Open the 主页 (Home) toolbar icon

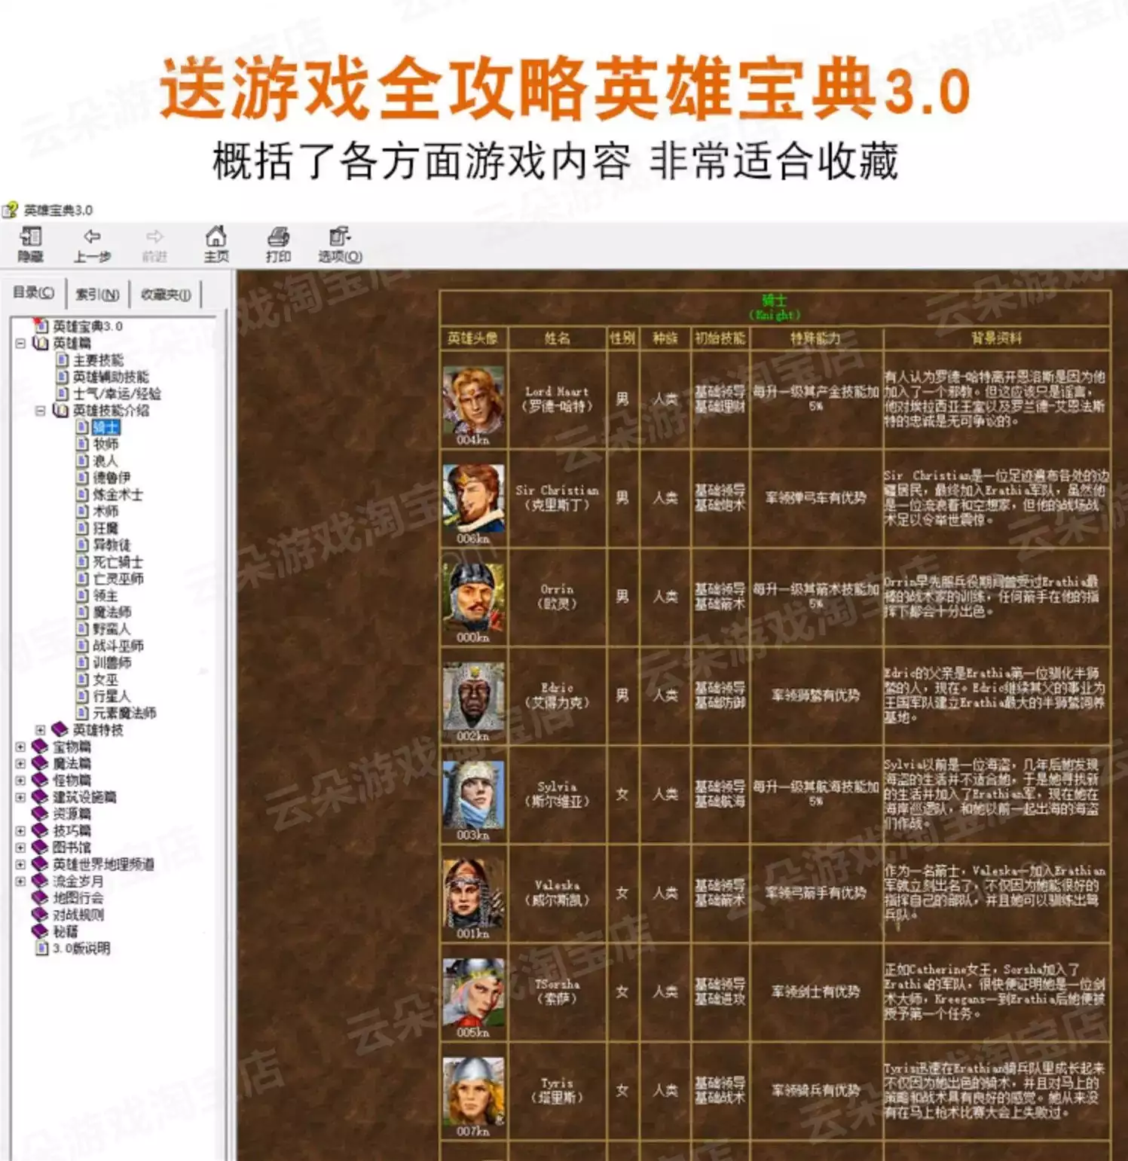point(216,245)
